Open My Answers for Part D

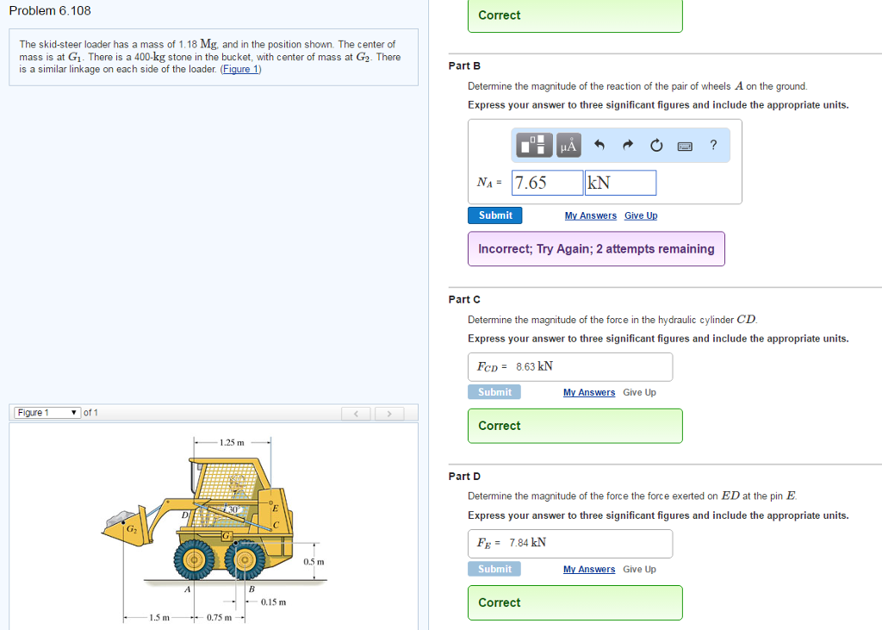click(x=590, y=569)
